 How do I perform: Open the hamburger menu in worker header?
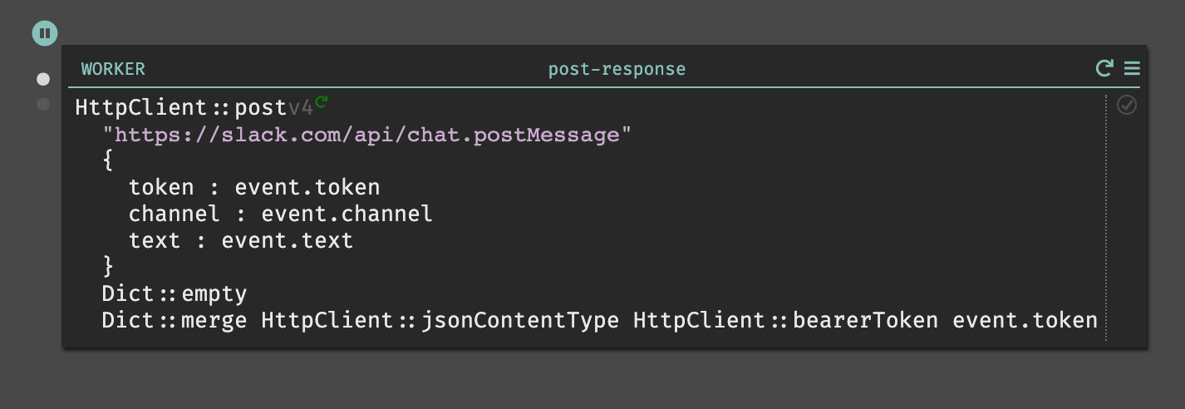[x=1132, y=68]
